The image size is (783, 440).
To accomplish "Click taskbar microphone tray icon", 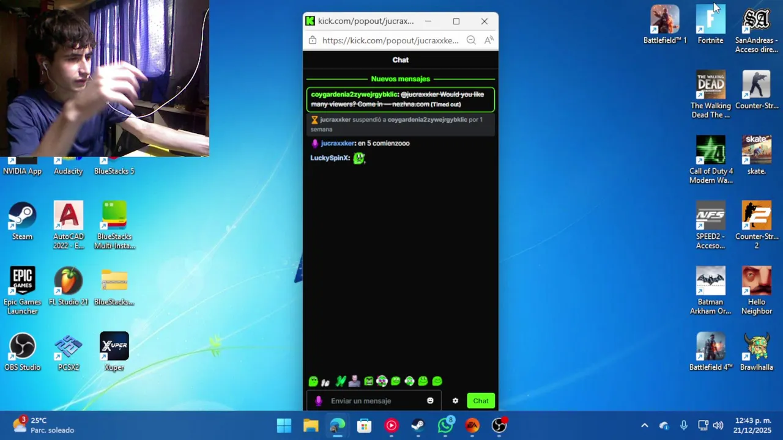I will (x=684, y=425).
